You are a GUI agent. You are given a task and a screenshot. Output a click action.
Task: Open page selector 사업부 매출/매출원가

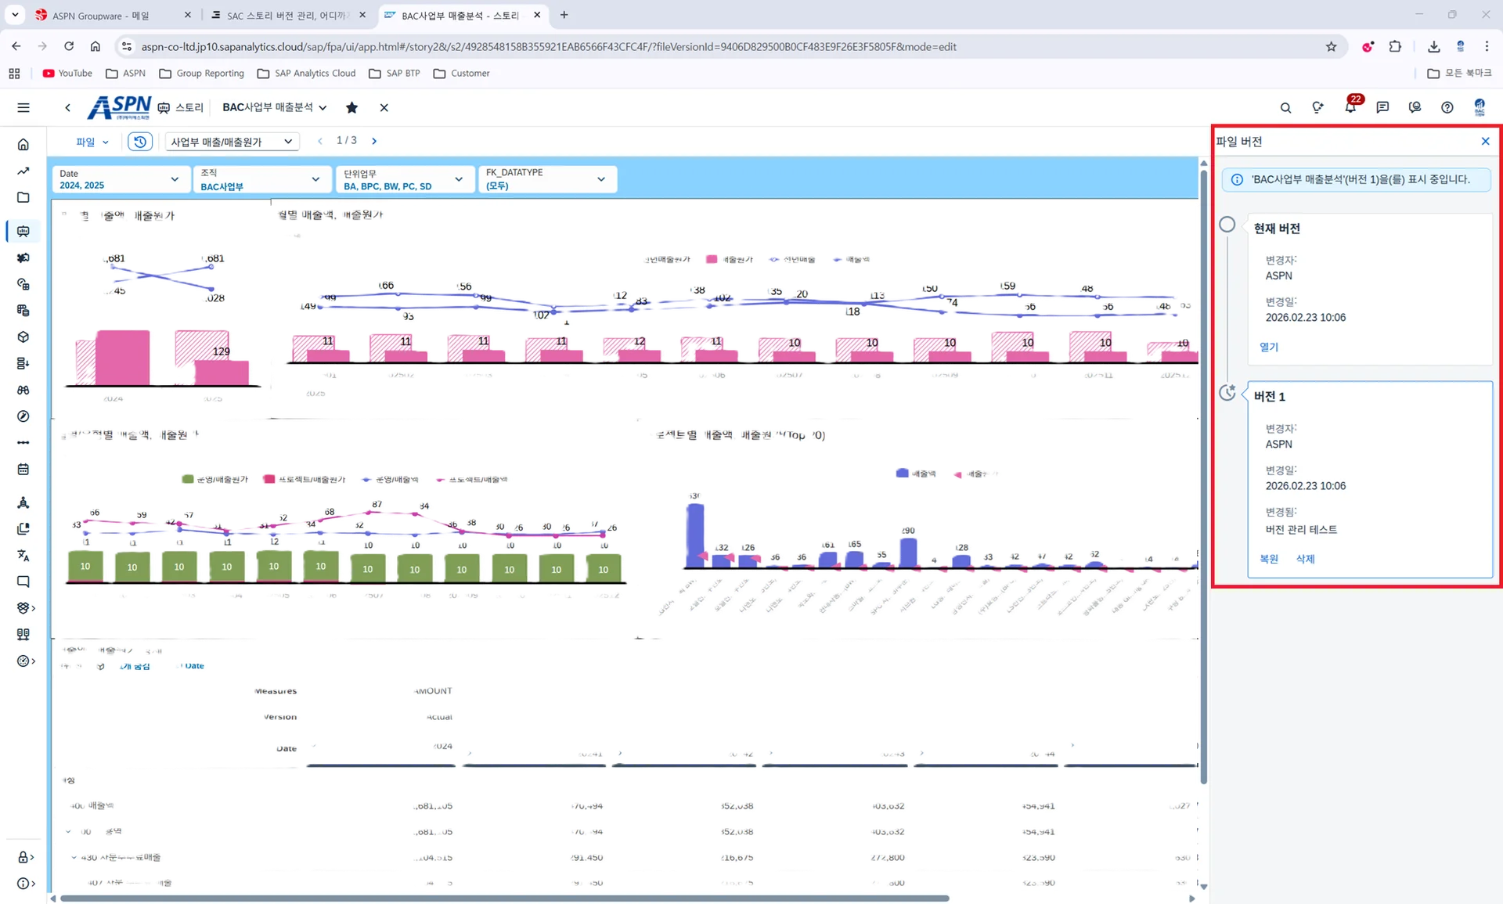click(x=231, y=142)
